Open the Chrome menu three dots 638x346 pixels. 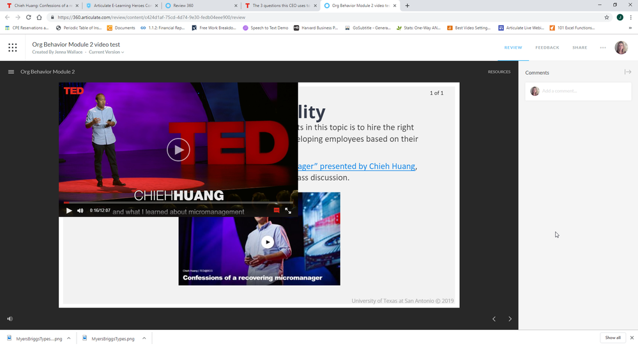631,17
